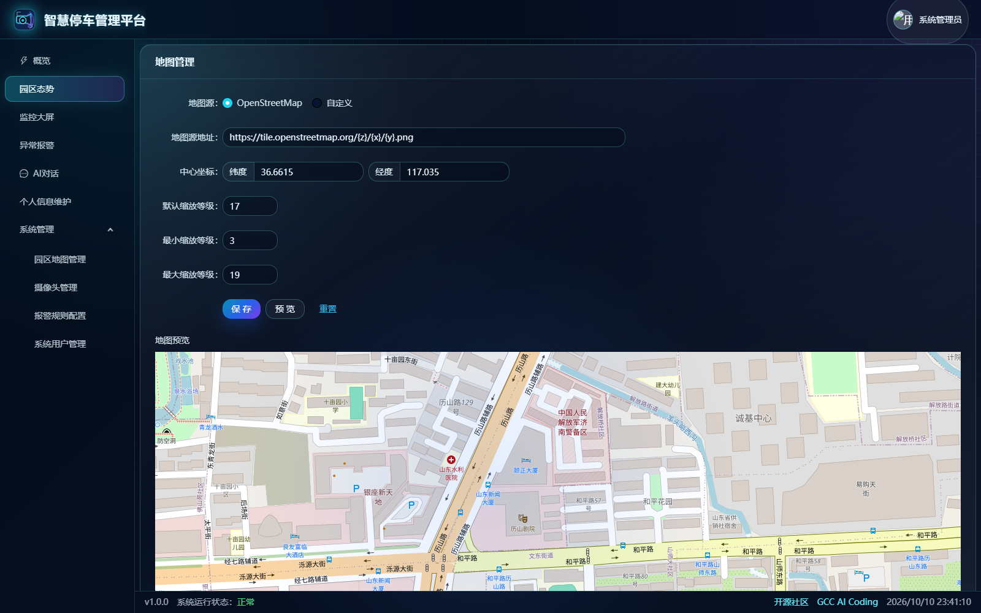Open the 摄像头管理 submenu item

tap(64, 287)
